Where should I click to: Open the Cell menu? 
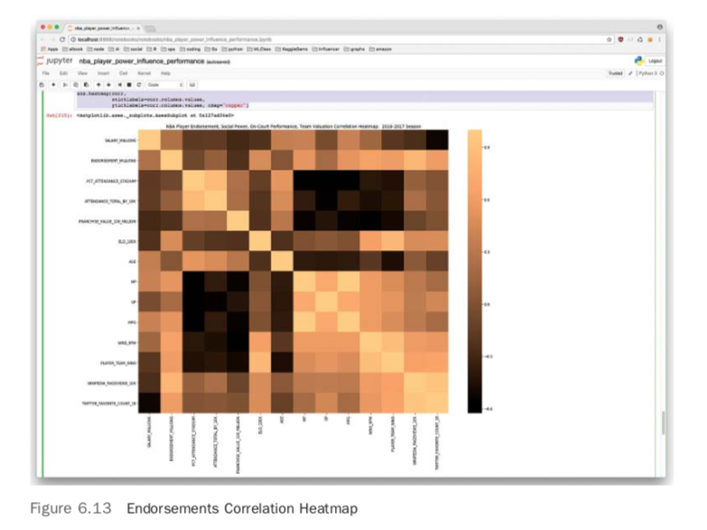(123, 73)
